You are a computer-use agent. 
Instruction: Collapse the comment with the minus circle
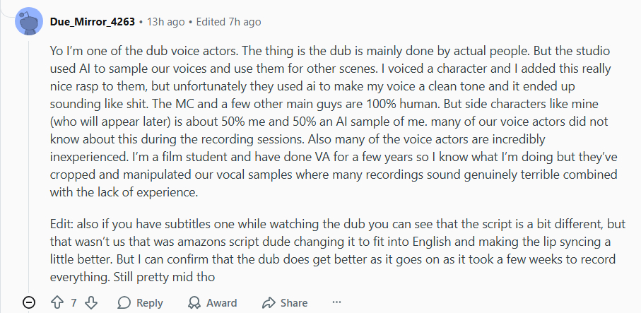point(29,302)
